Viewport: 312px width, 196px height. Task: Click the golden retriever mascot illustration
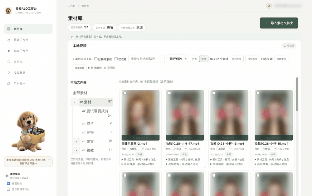click(x=28, y=131)
